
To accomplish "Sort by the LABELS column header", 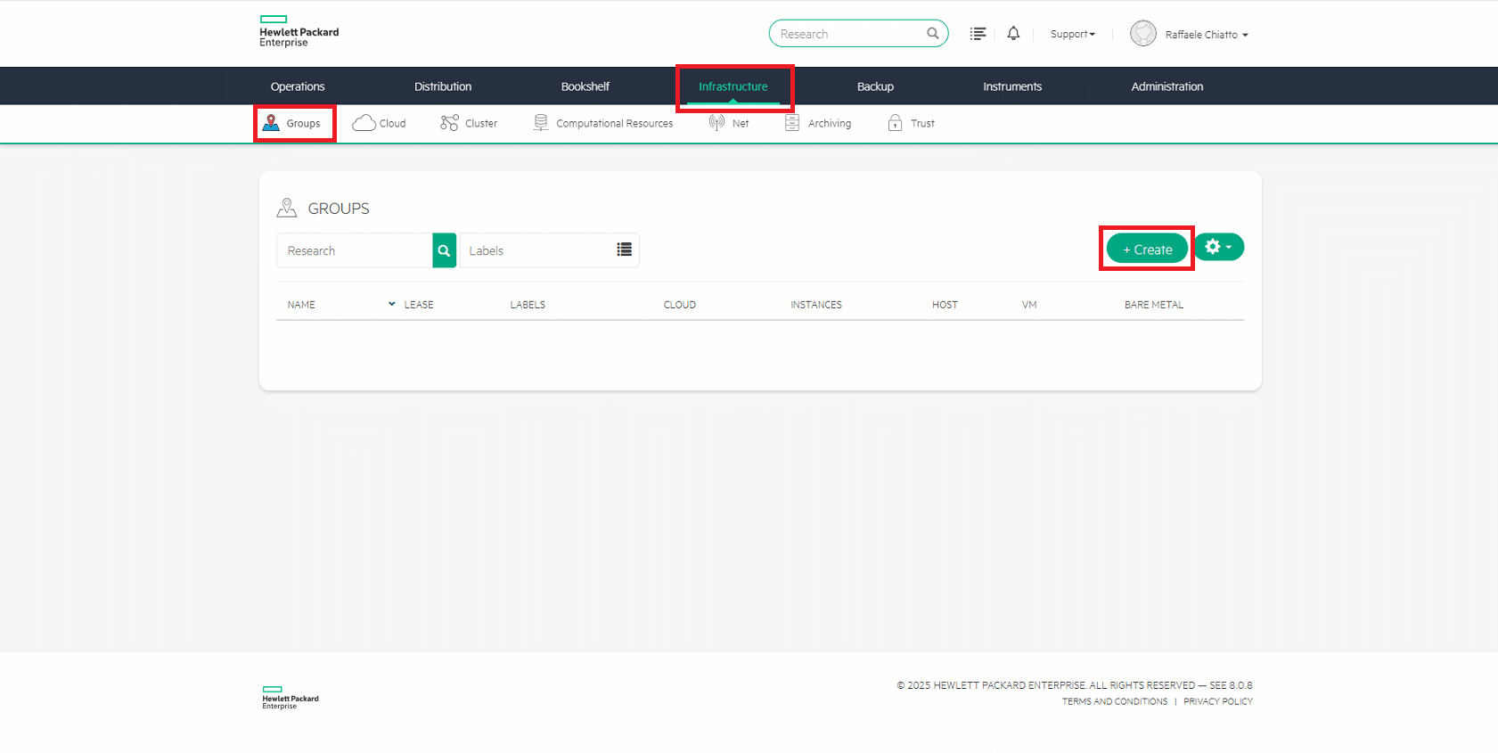I will point(528,305).
